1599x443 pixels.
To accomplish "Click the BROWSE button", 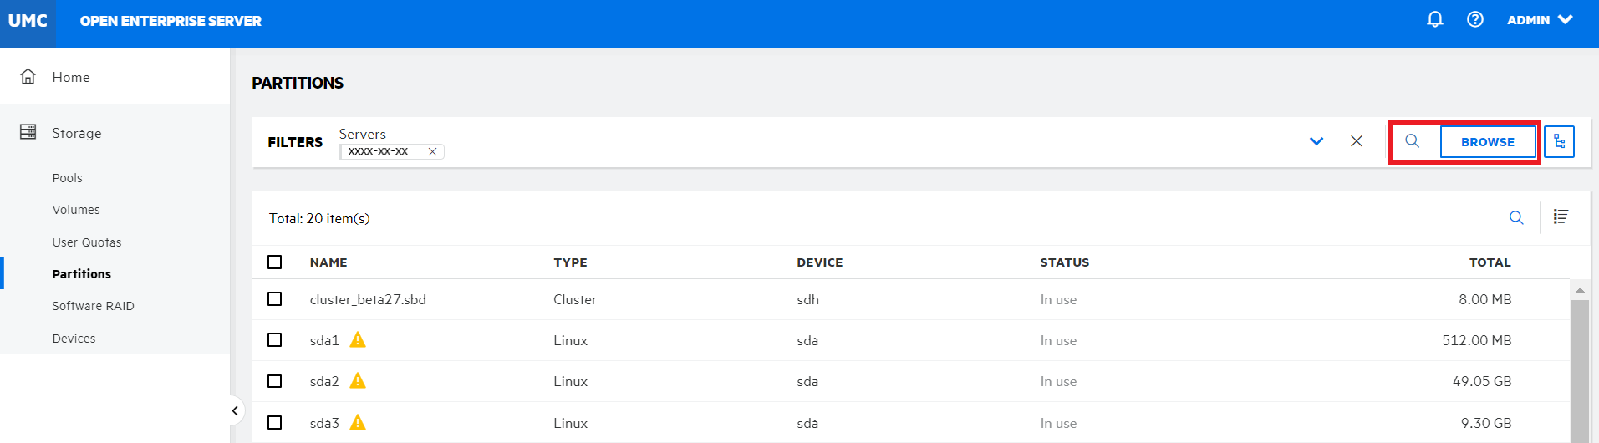I will point(1487,142).
